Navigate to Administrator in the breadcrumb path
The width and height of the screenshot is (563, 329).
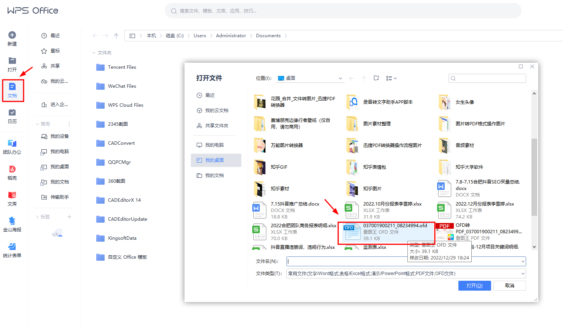[x=231, y=35]
